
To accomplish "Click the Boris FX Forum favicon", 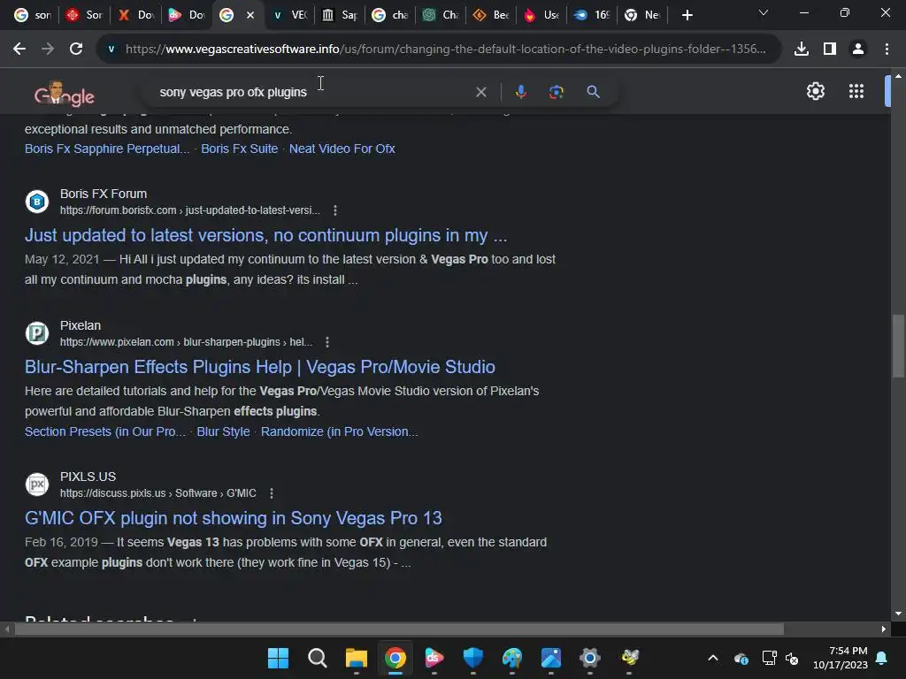I will click(x=37, y=202).
